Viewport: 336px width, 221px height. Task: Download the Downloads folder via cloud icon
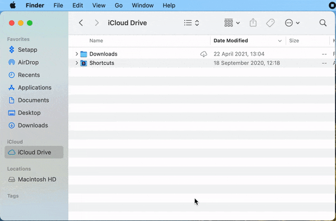204,54
